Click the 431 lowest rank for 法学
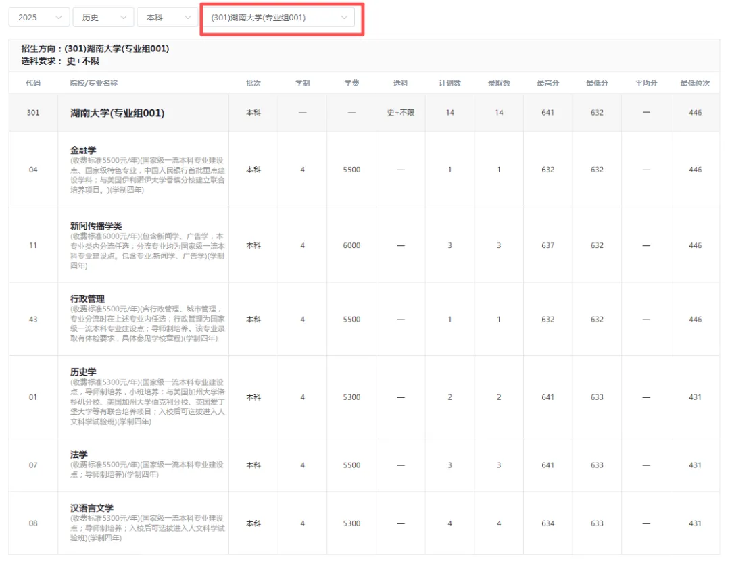 695,465
